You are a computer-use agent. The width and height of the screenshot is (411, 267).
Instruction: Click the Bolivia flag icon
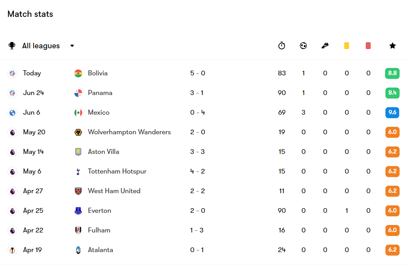click(x=78, y=73)
